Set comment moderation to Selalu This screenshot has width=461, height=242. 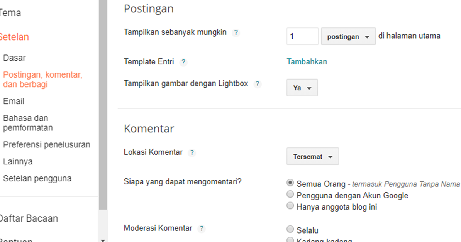290,229
